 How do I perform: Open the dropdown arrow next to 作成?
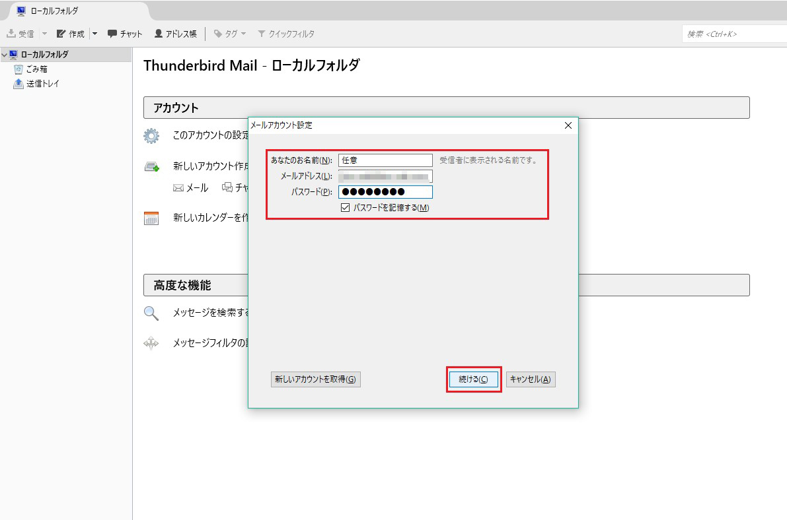pos(94,34)
